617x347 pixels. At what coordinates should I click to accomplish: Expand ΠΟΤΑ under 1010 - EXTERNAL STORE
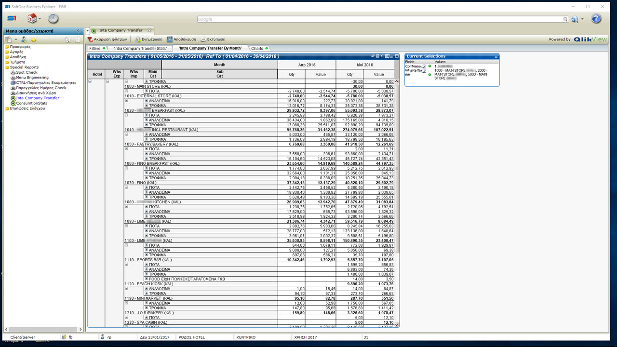click(147, 91)
